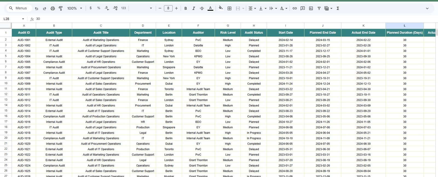Viewport: 438px width, 177px height.
Task: Click Department cell for AUD-1016
Action: click(143, 122)
